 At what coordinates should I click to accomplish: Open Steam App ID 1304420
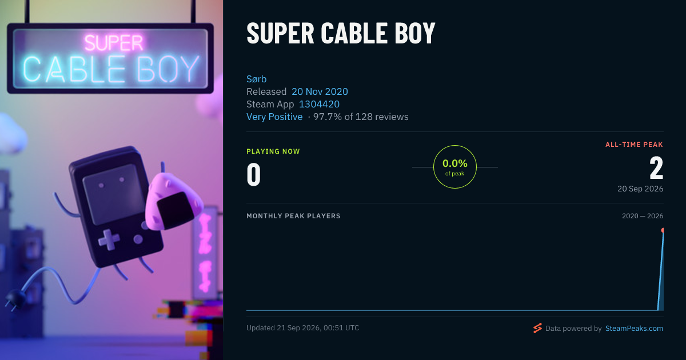pyautogui.click(x=320, y=104)
